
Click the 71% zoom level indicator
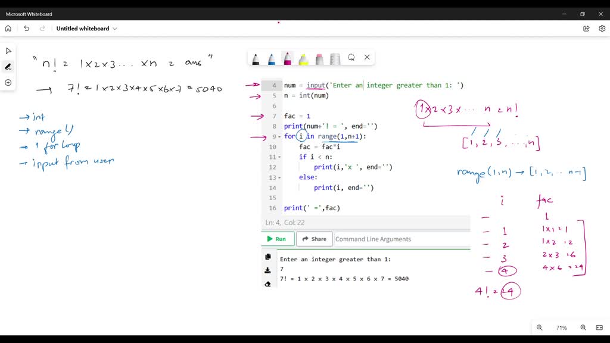pyautogui.click(x=561, y=328)
